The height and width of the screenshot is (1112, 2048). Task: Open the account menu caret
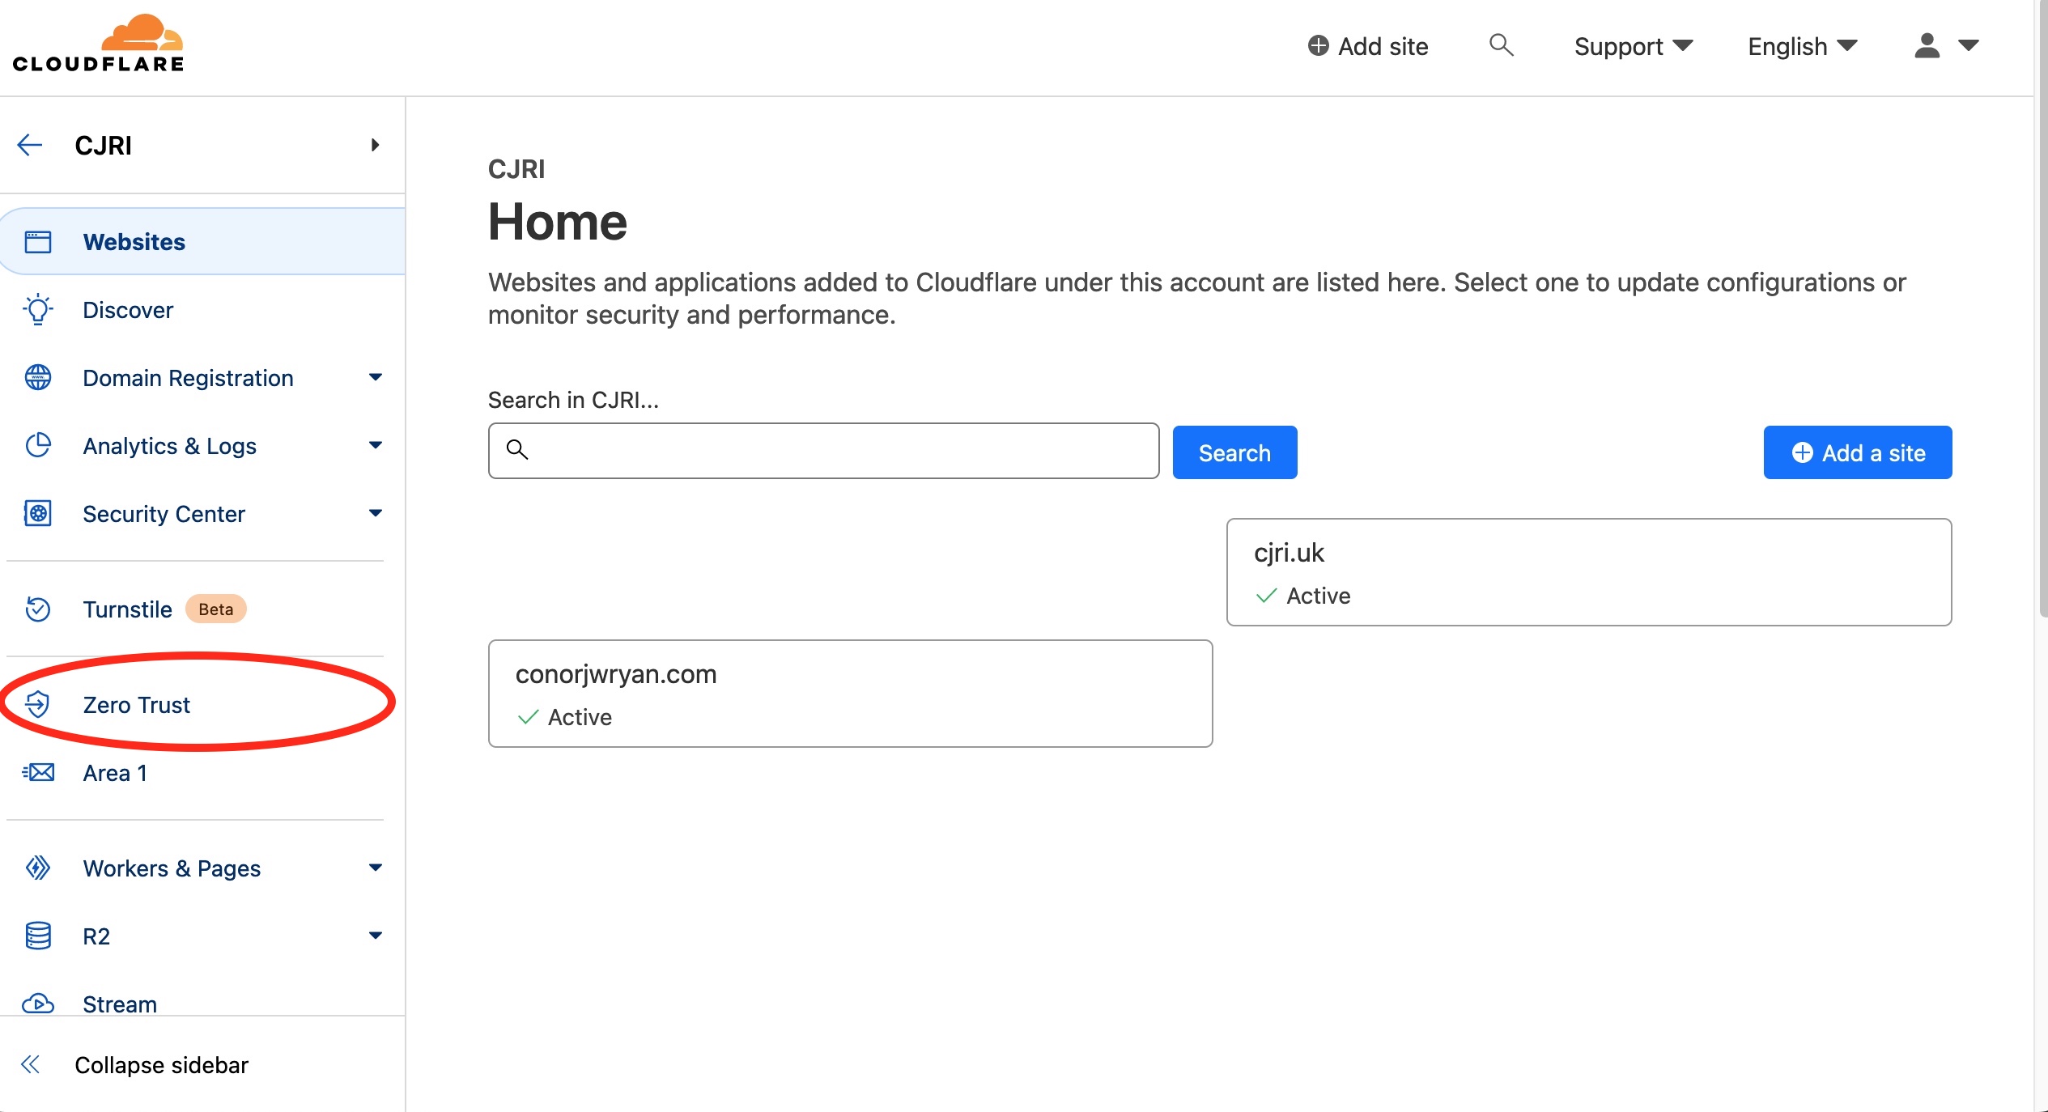pos(1969,45)
